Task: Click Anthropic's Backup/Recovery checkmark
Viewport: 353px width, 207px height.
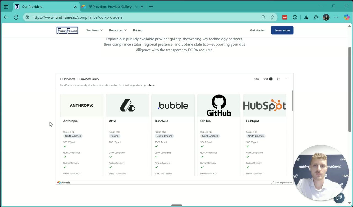Action: point(65,167)
